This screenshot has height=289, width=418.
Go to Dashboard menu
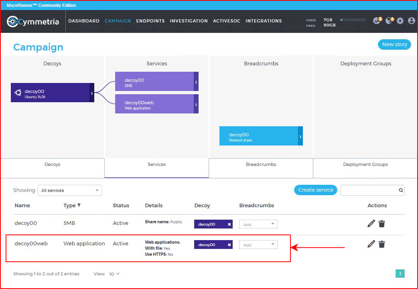(x=84, y=21)
